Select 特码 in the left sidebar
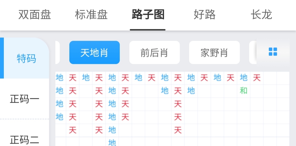The height and width of the screenshot is (146, 296). point(26,58)
